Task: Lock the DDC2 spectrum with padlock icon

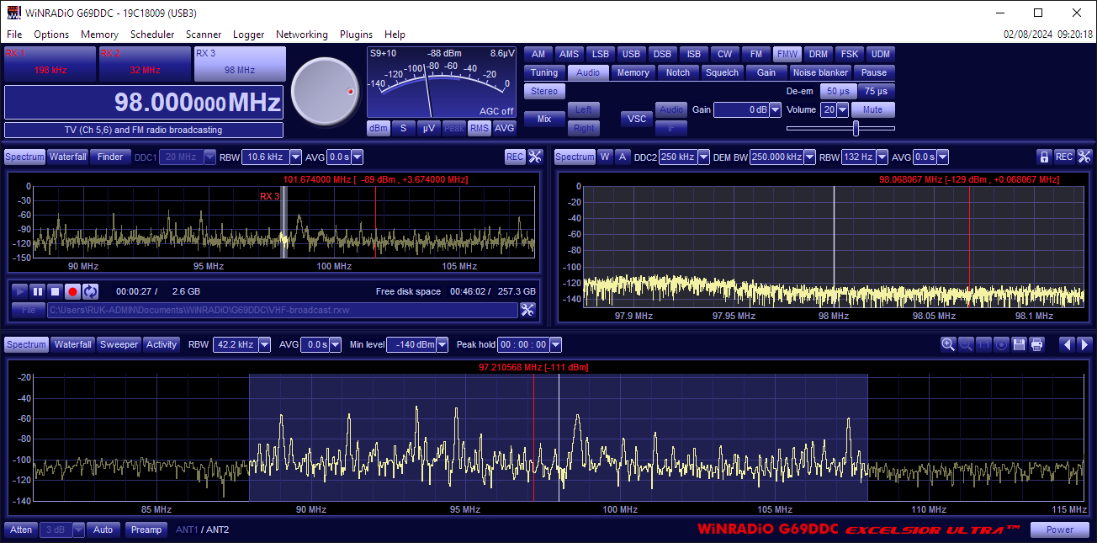Action: (1044, 157)
